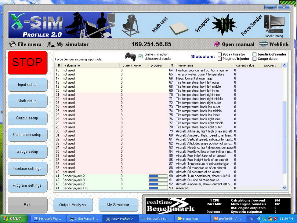Click the EN language indicator in tray
Viewport: 297px width, 223px height.
[x=251, y=219]
